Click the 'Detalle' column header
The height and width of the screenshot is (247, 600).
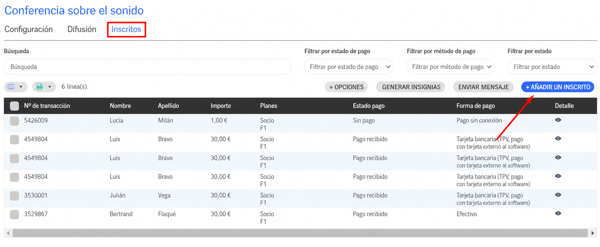pos(564,106)
